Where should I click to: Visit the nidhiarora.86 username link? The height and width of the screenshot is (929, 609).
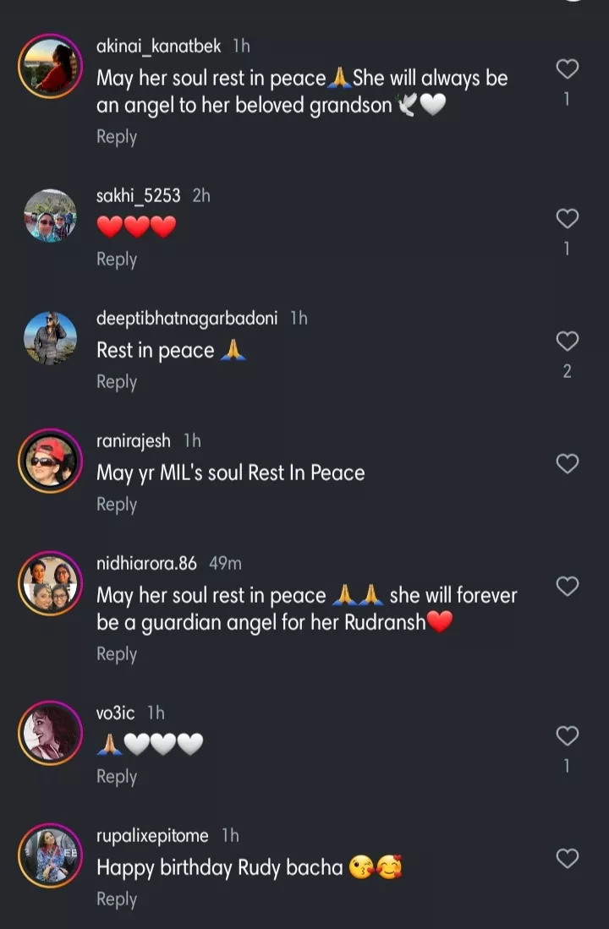coord(146,564)
